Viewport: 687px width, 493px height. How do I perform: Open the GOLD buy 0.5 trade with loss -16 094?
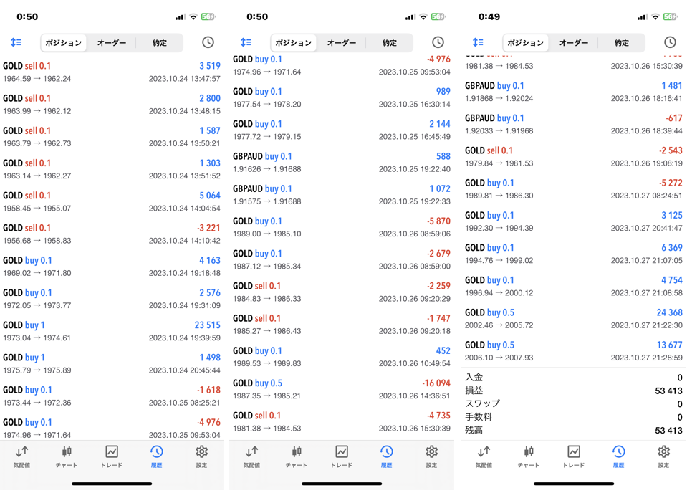[x=342, y=389]
